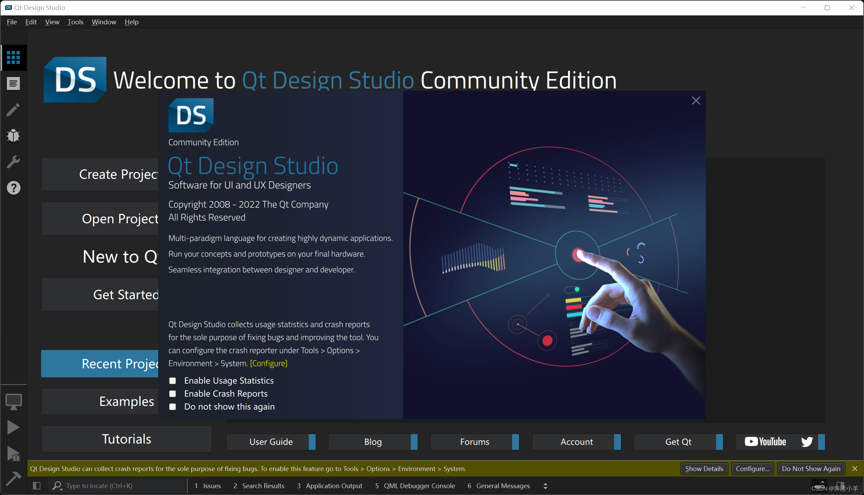Open the Account link button
The image size is (864, 495).
576,442
